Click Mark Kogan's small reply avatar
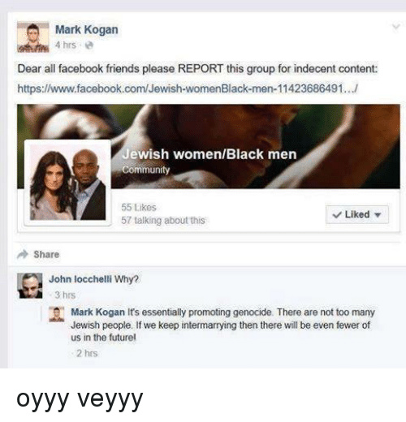The height and width of the screenshot is (422, 406). [57, 314]
